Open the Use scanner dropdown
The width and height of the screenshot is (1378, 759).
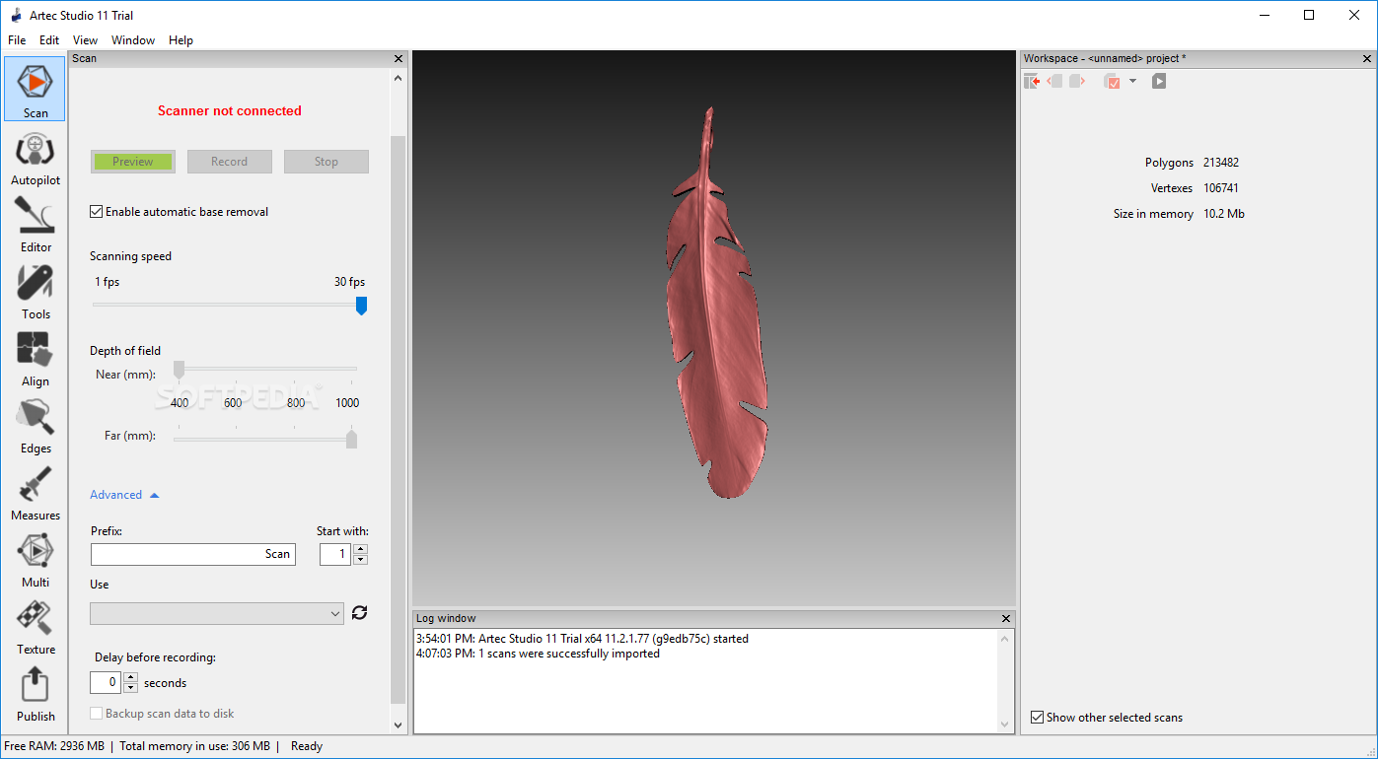click(217, 613)
